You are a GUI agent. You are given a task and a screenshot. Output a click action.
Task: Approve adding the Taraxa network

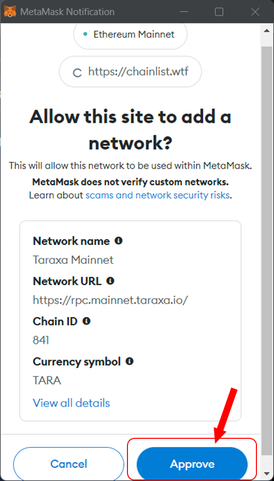(x=192, y=463)
